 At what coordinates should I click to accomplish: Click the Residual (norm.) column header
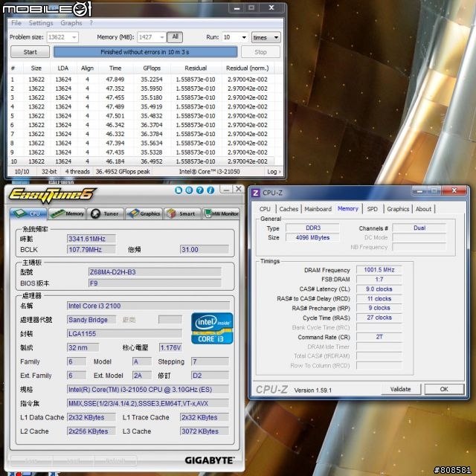(248, 68)
